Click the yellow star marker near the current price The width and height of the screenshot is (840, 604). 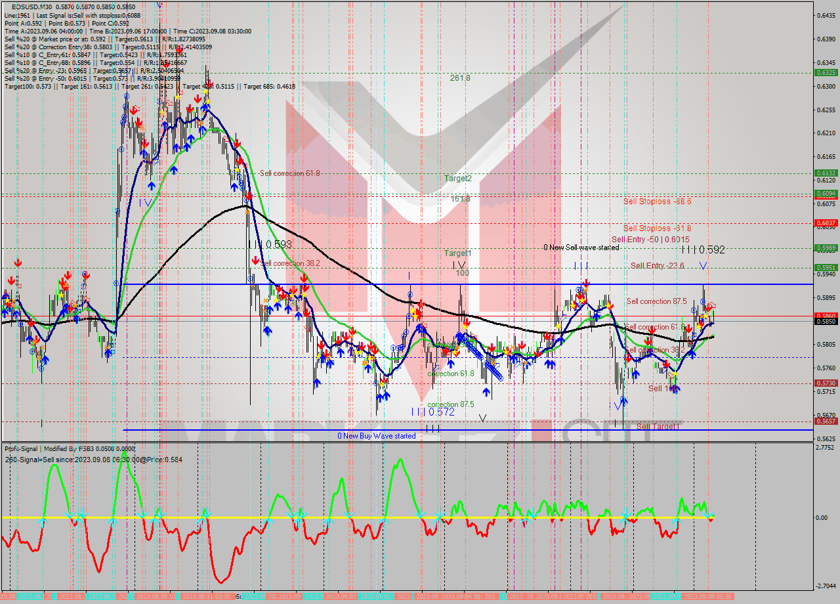point(705,315)
